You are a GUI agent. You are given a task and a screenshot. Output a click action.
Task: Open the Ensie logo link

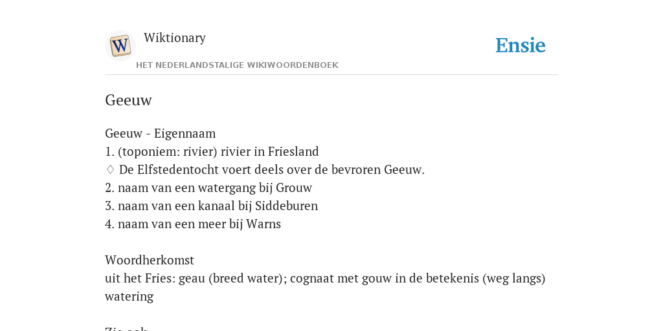pyautogui.click(x=520, y=45)
